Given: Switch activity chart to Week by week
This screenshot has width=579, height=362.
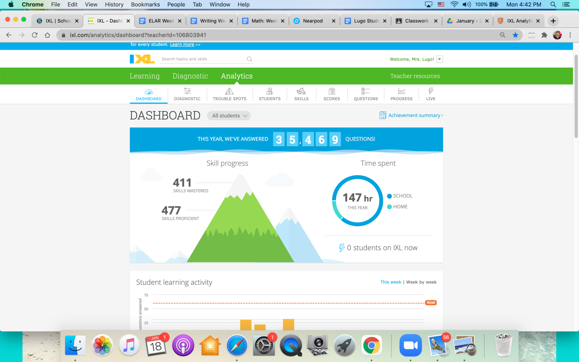Looking at the screenshot, I should [x=421, y=282].
